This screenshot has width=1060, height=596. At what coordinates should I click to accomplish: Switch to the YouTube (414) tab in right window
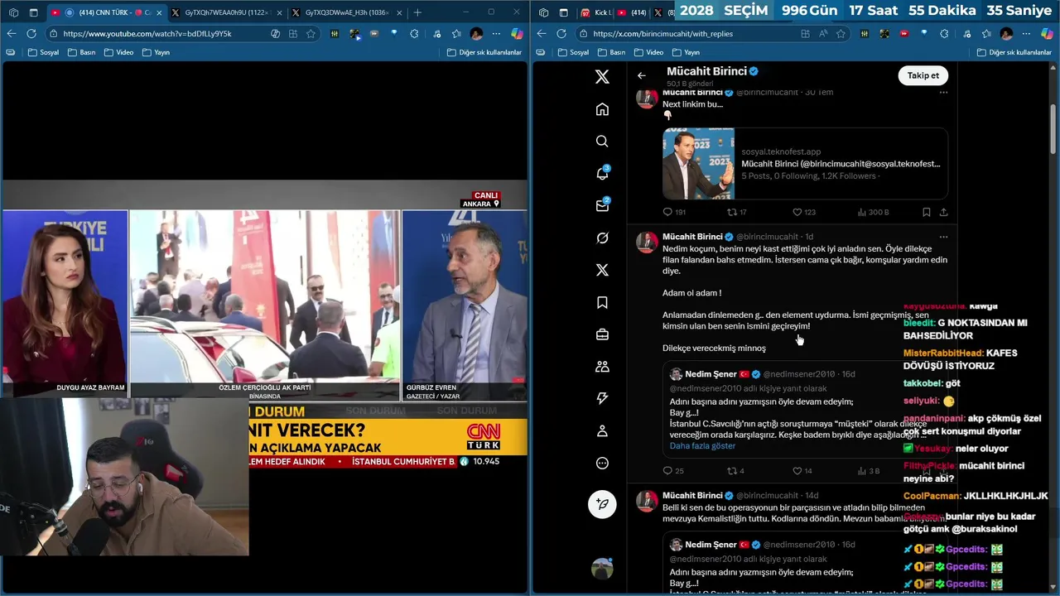(x=633, y=12)
